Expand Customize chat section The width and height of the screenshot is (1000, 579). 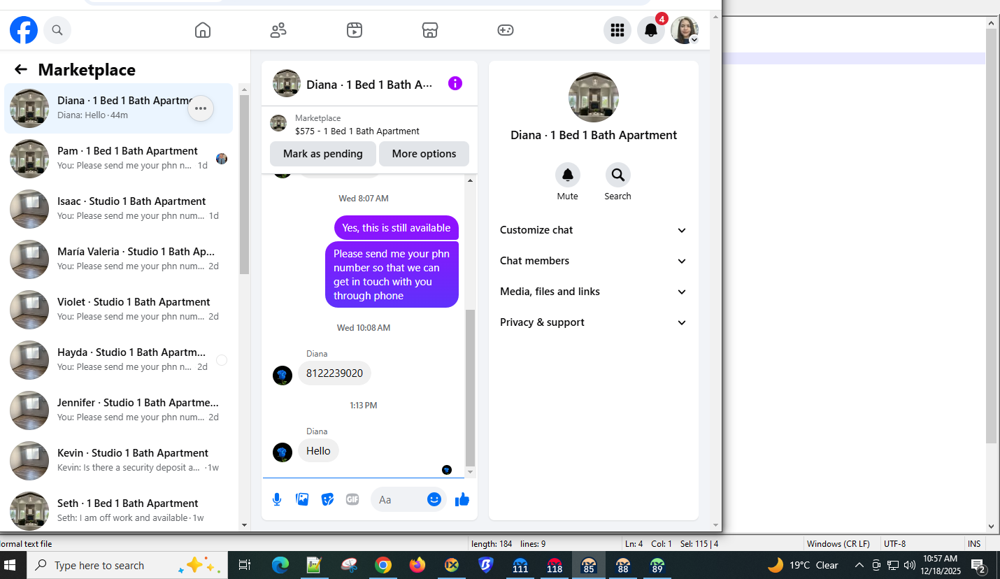click(593, 230)
